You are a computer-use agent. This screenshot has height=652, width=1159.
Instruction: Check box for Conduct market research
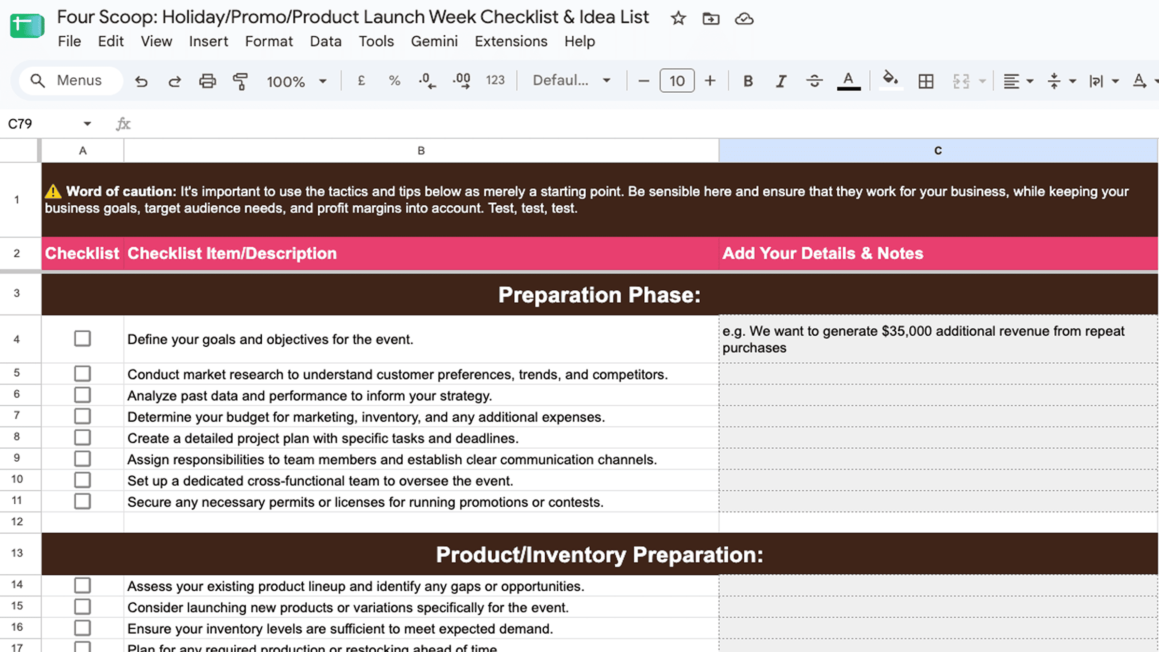[83, 373]
